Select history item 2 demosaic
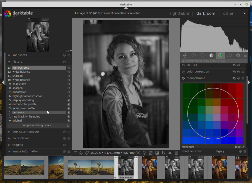Screen dimensions: 252x183 39,113
